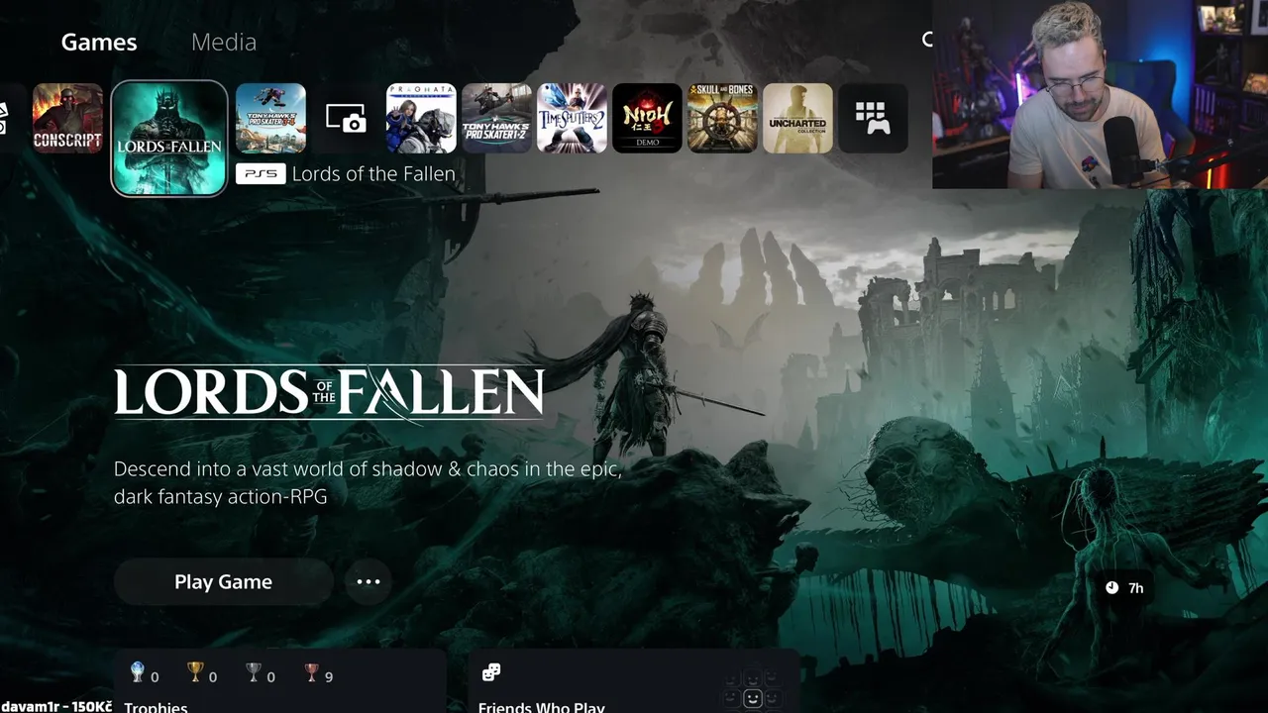1268x713 pixels.
Task: Click the platinum trophy count icon
Action: pyautogui.click(x=138, y=673)
